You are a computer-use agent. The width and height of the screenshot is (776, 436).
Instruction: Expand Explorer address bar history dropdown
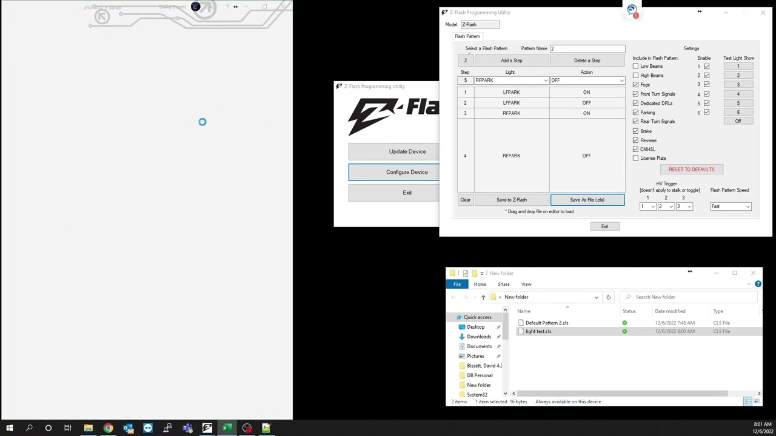click(596, 297)
